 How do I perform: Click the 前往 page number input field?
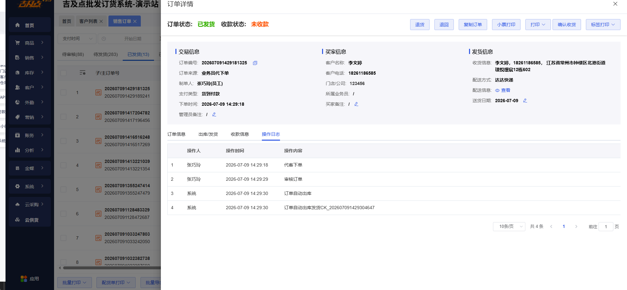[606, 227]
